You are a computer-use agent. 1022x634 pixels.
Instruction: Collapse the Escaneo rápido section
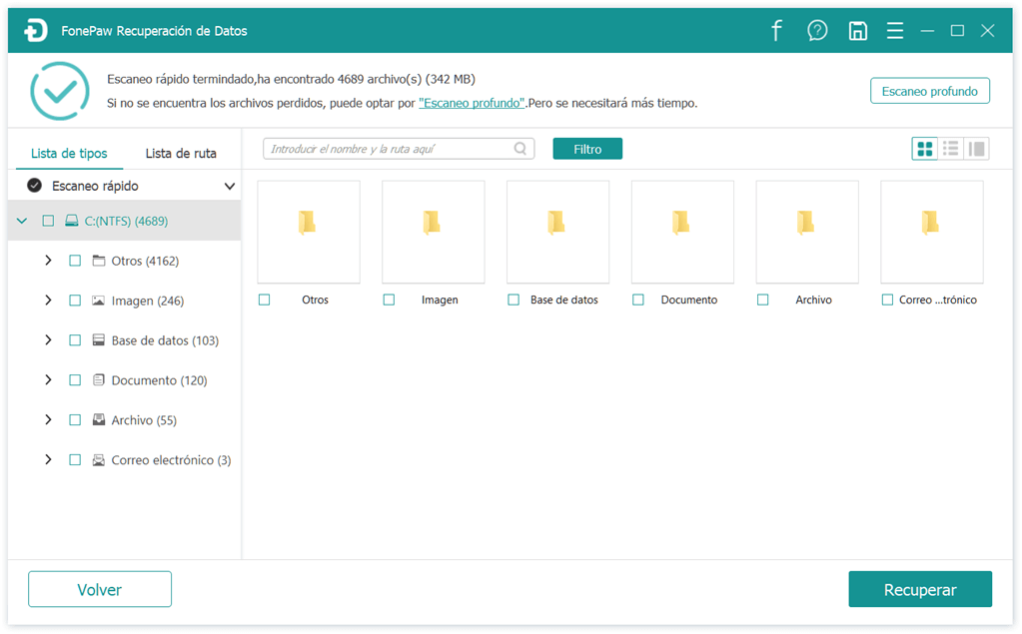click(x=230, y=186)
